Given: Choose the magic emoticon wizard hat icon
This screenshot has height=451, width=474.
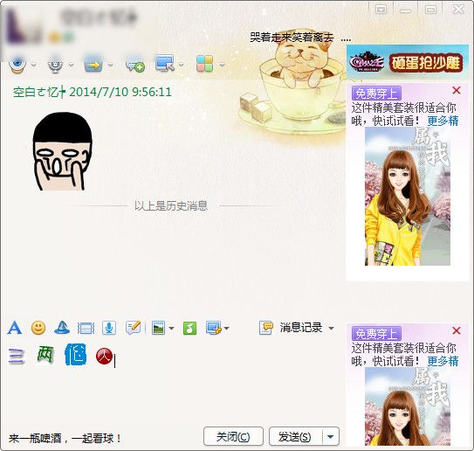Looking at the screenshot, I should click(62, 328).
